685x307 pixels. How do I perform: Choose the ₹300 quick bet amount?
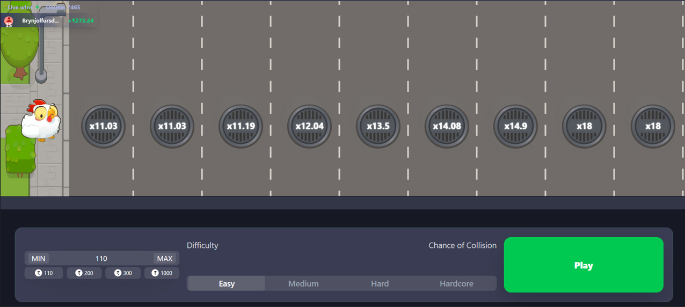pyautogui.click(x=123, y=273)
